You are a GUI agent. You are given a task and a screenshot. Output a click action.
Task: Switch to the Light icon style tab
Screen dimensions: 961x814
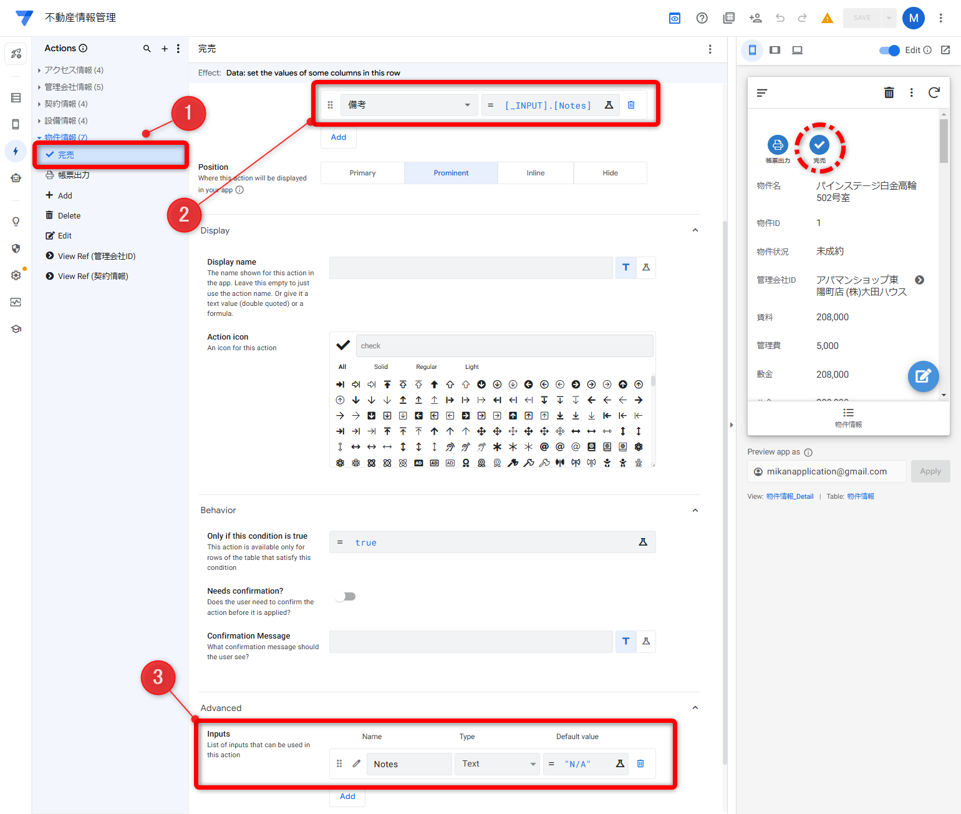[471, 366]
